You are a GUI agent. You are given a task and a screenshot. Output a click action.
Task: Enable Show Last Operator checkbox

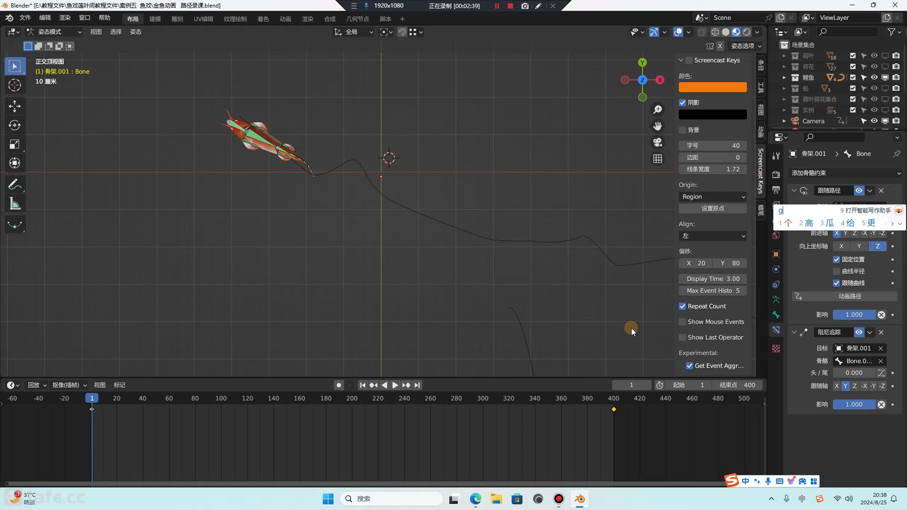[682, 338]
